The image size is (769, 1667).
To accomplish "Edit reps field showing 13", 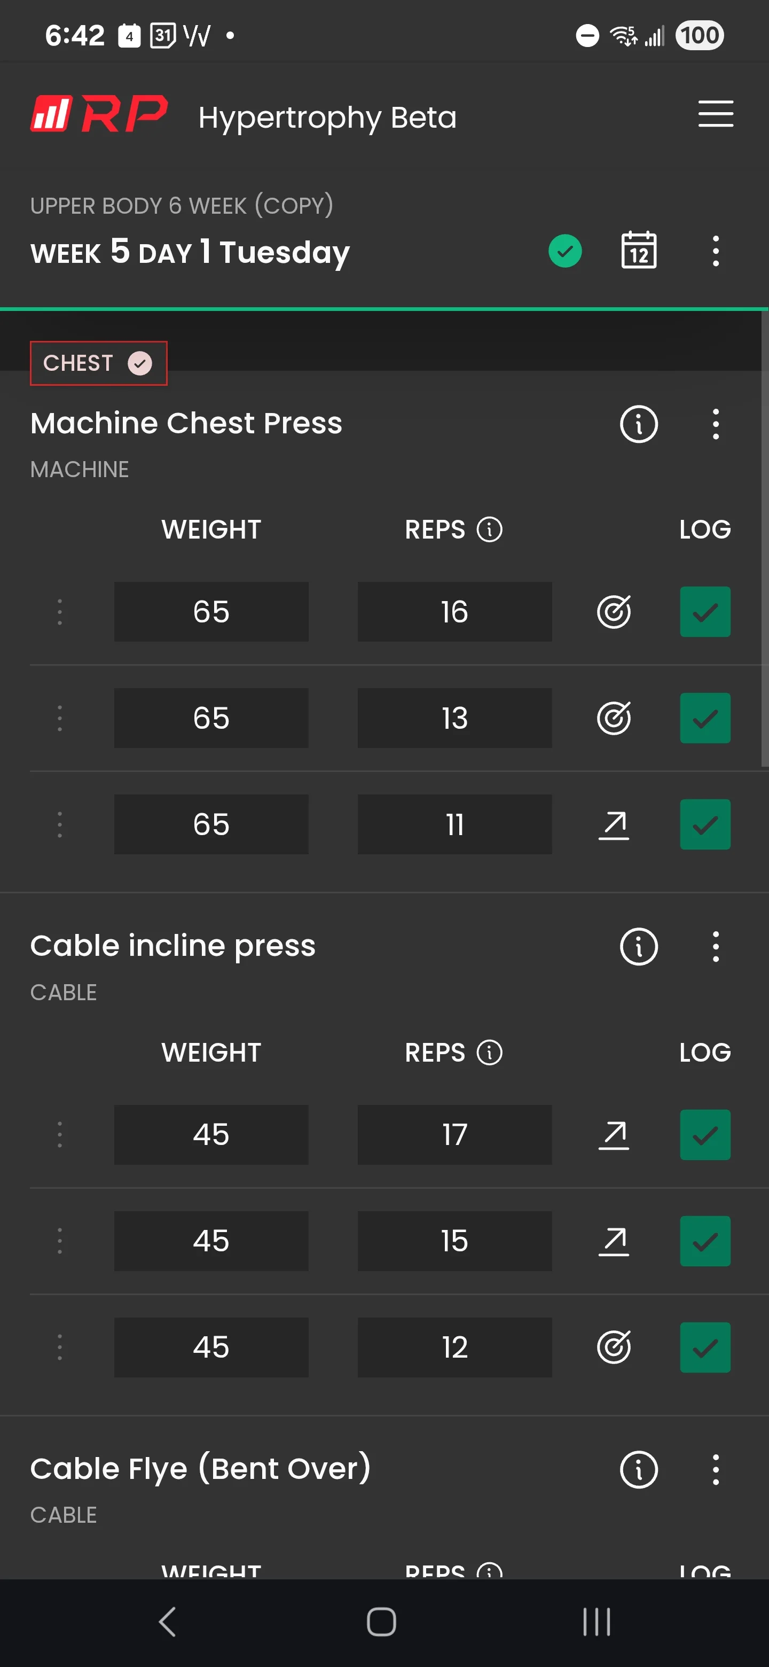I will [454, 718].
